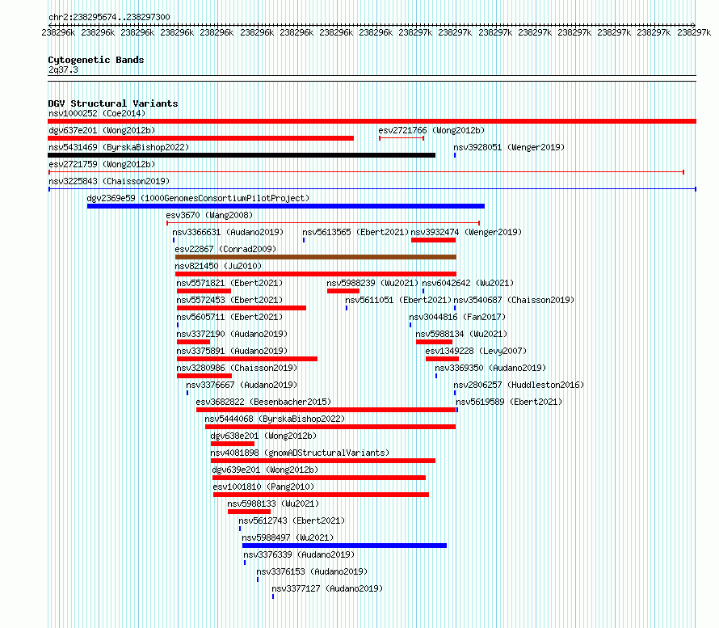The image size is (719, 628).
Task: Click the DGV Structural Variants track title
Action: 113,103
